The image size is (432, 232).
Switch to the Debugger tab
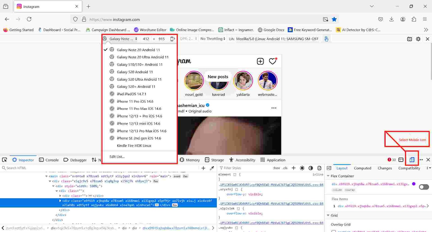tap(75, 160)
